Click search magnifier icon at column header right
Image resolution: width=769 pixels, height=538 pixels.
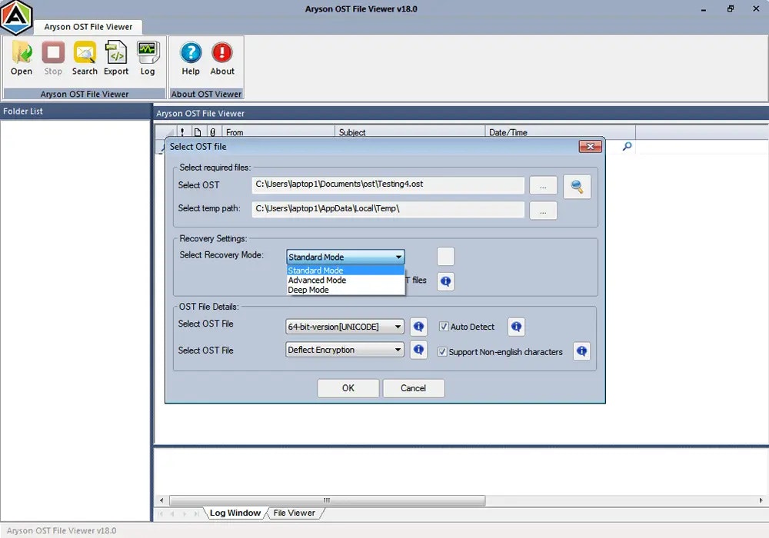click(x=627, y=146)
